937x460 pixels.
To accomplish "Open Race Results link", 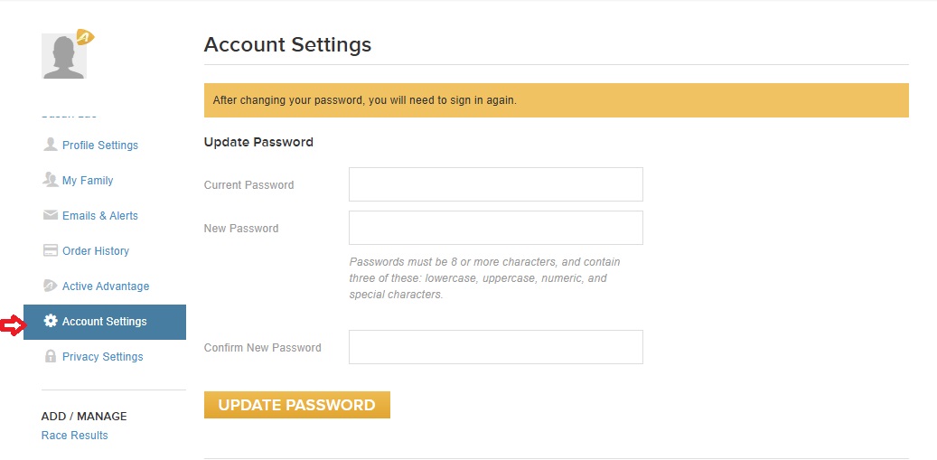I will [x=75, y=435].
